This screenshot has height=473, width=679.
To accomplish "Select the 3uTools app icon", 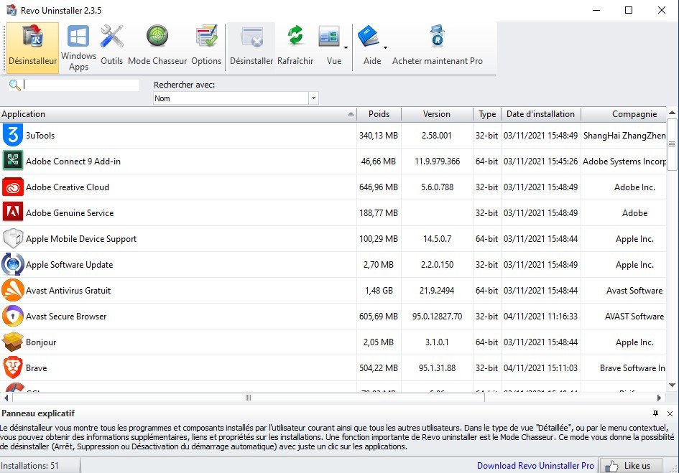I will tap(12, 135).
